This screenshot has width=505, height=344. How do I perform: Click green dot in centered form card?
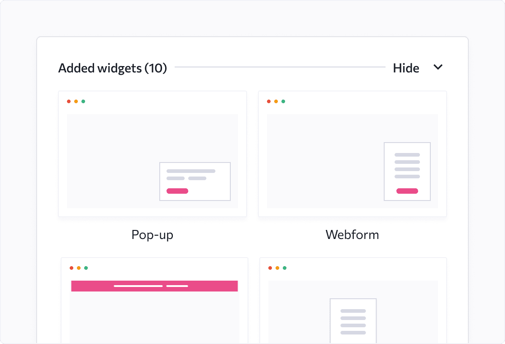[x=285, y=268]
